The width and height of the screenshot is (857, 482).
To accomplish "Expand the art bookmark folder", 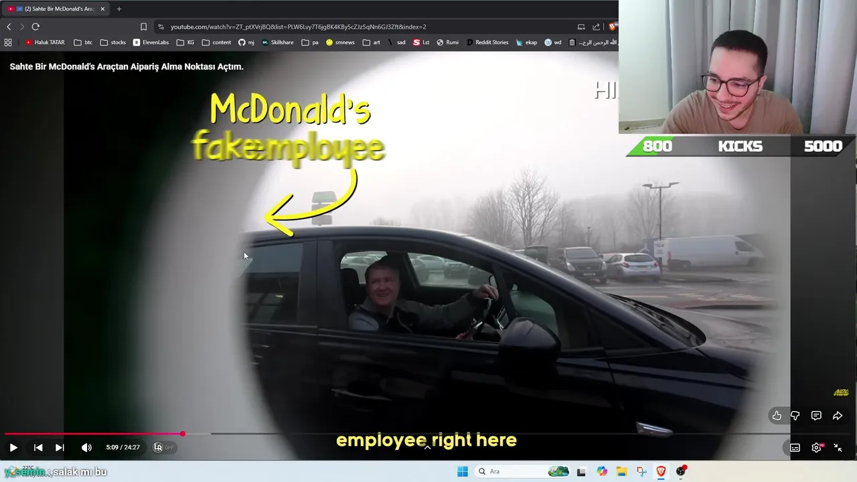I will click(x=371, y=42).
